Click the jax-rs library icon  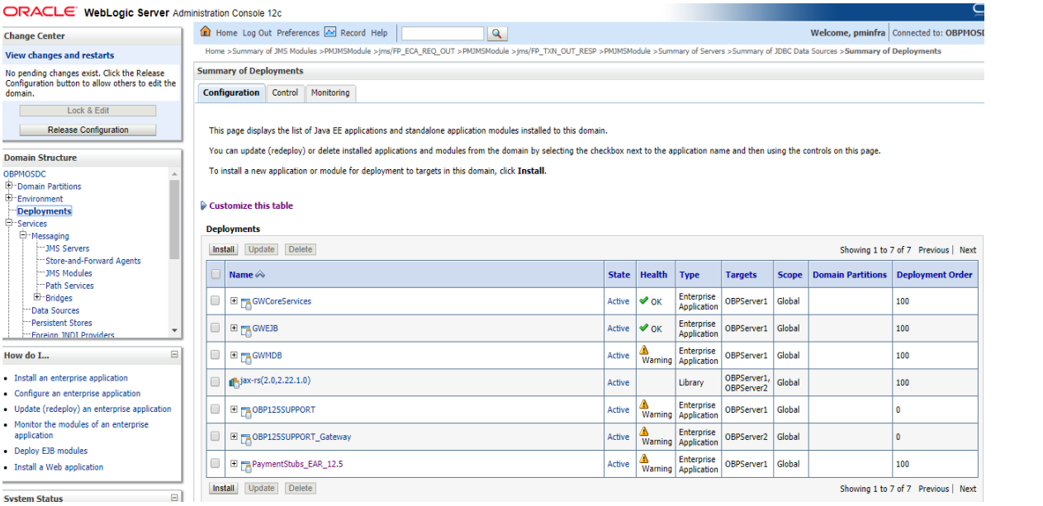(234, 382)
